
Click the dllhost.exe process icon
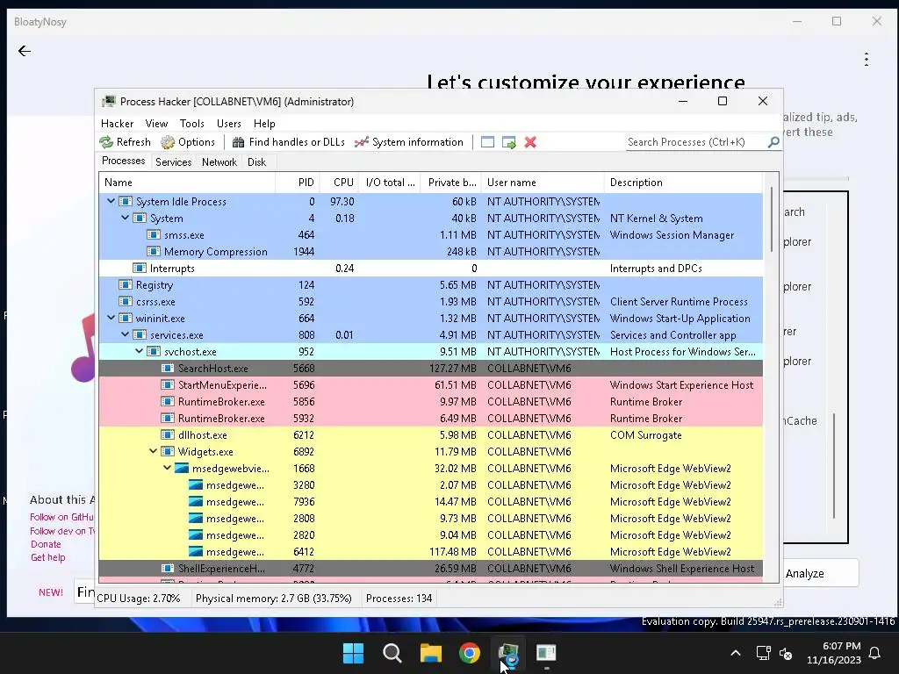(x=168, y=435)
